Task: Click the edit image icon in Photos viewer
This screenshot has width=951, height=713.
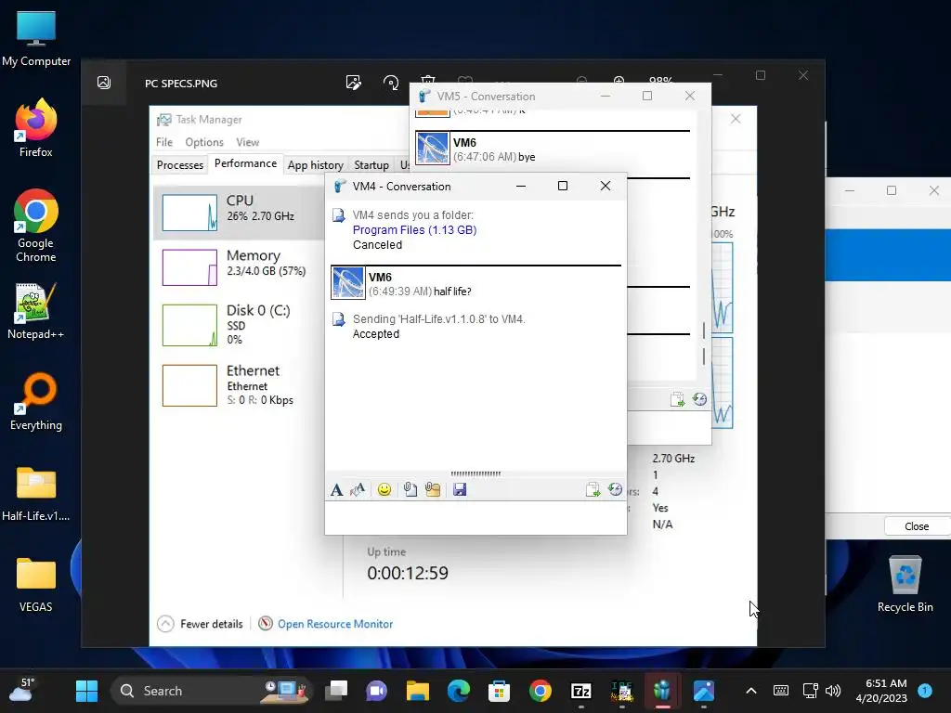Action: (354, 83)
